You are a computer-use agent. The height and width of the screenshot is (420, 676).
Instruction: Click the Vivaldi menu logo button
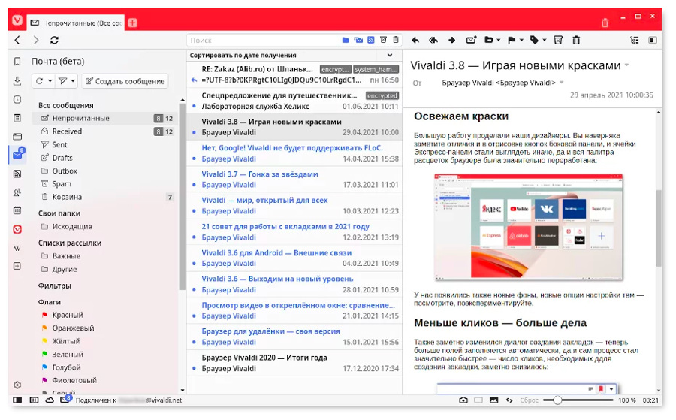17,20
